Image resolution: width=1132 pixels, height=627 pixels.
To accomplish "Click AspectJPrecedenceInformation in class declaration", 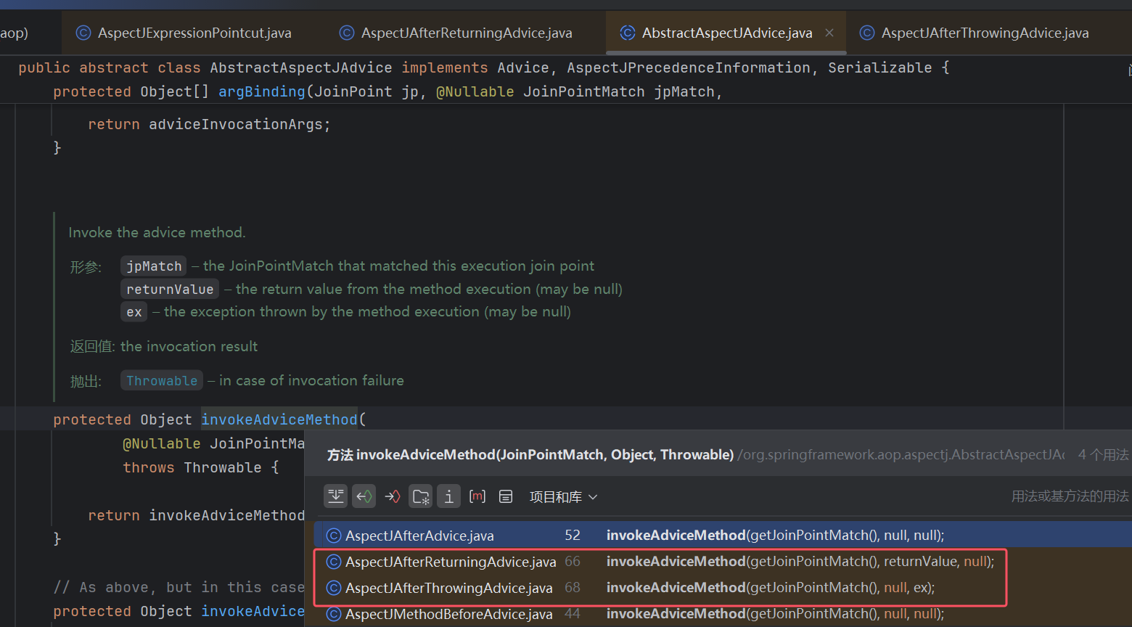I will [x=689, y=67].
